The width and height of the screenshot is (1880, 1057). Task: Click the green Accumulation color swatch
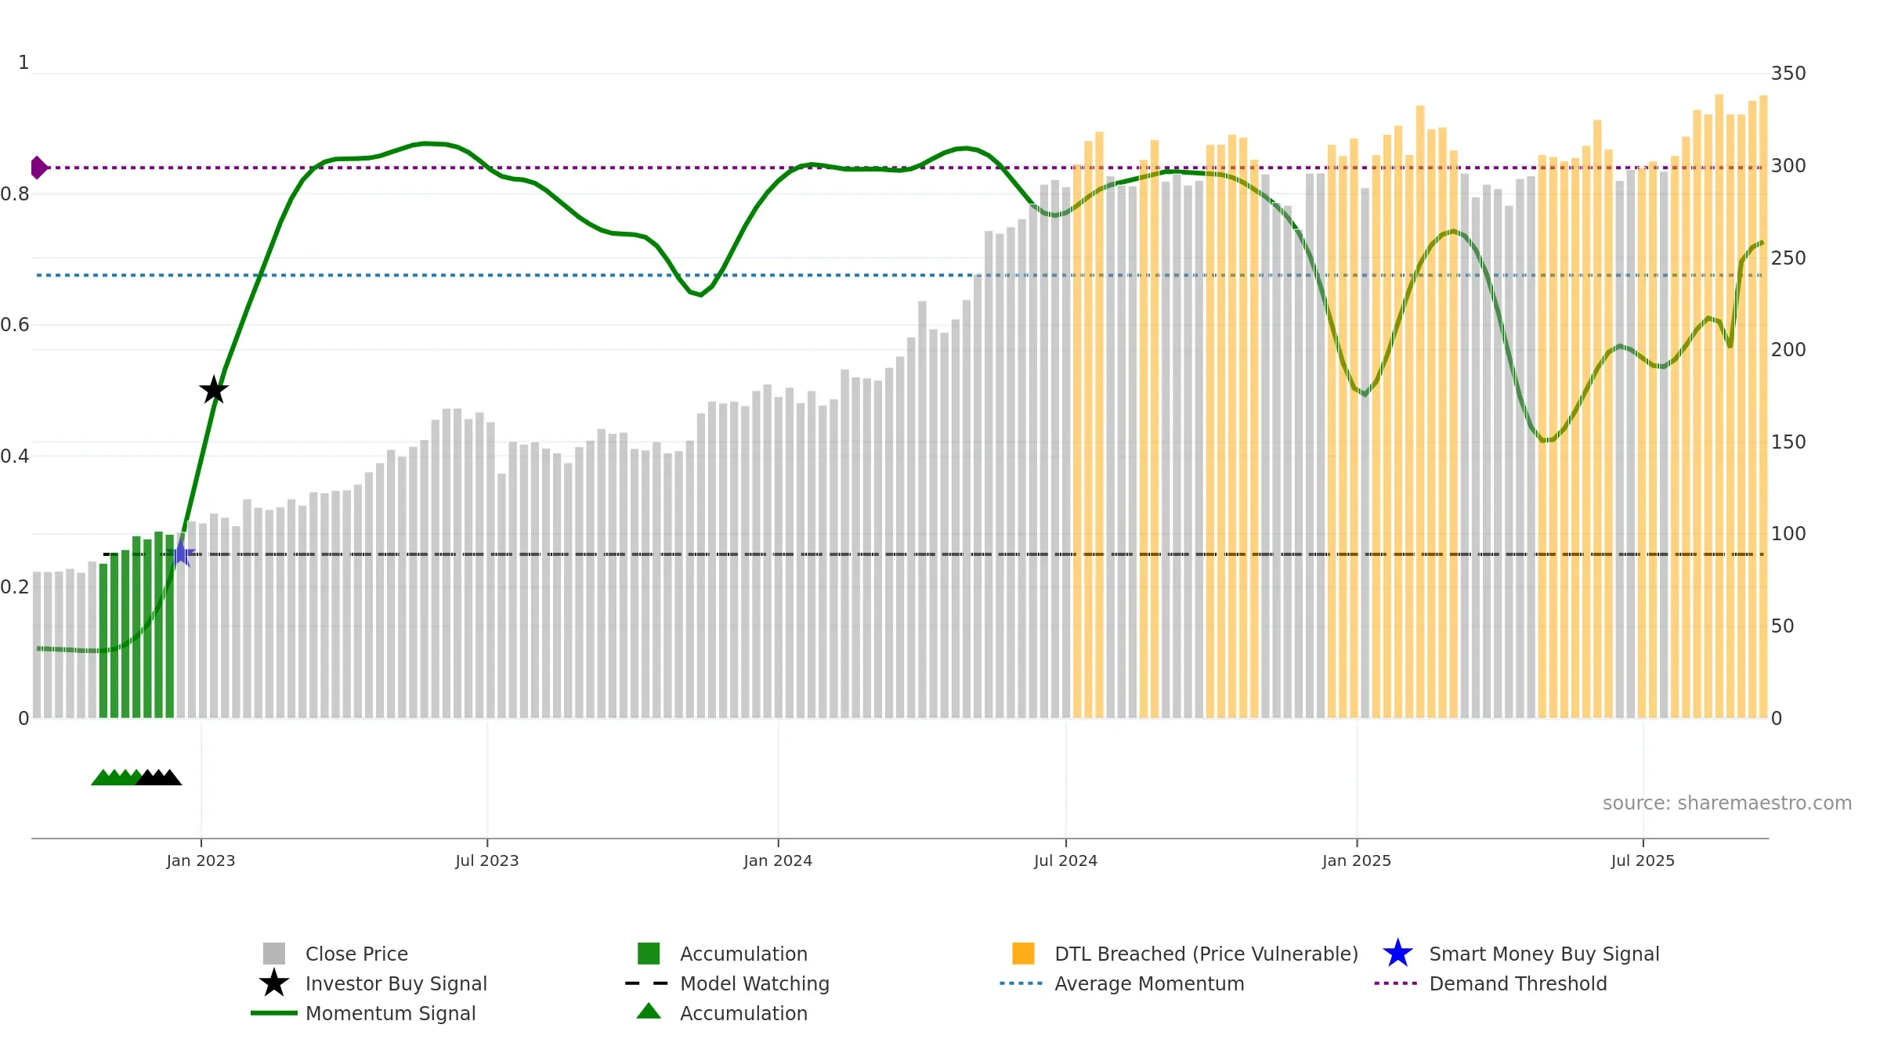point(649,954)
